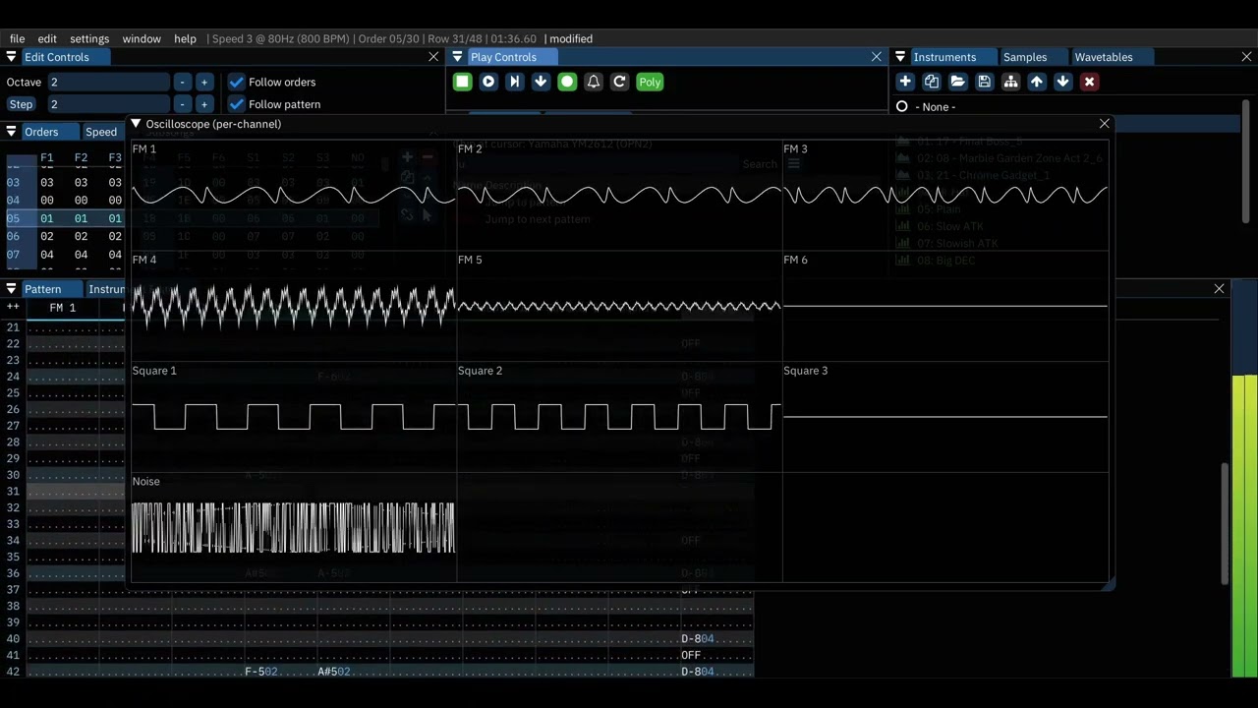Decrease Octave with the minus button

pos(182,82)
